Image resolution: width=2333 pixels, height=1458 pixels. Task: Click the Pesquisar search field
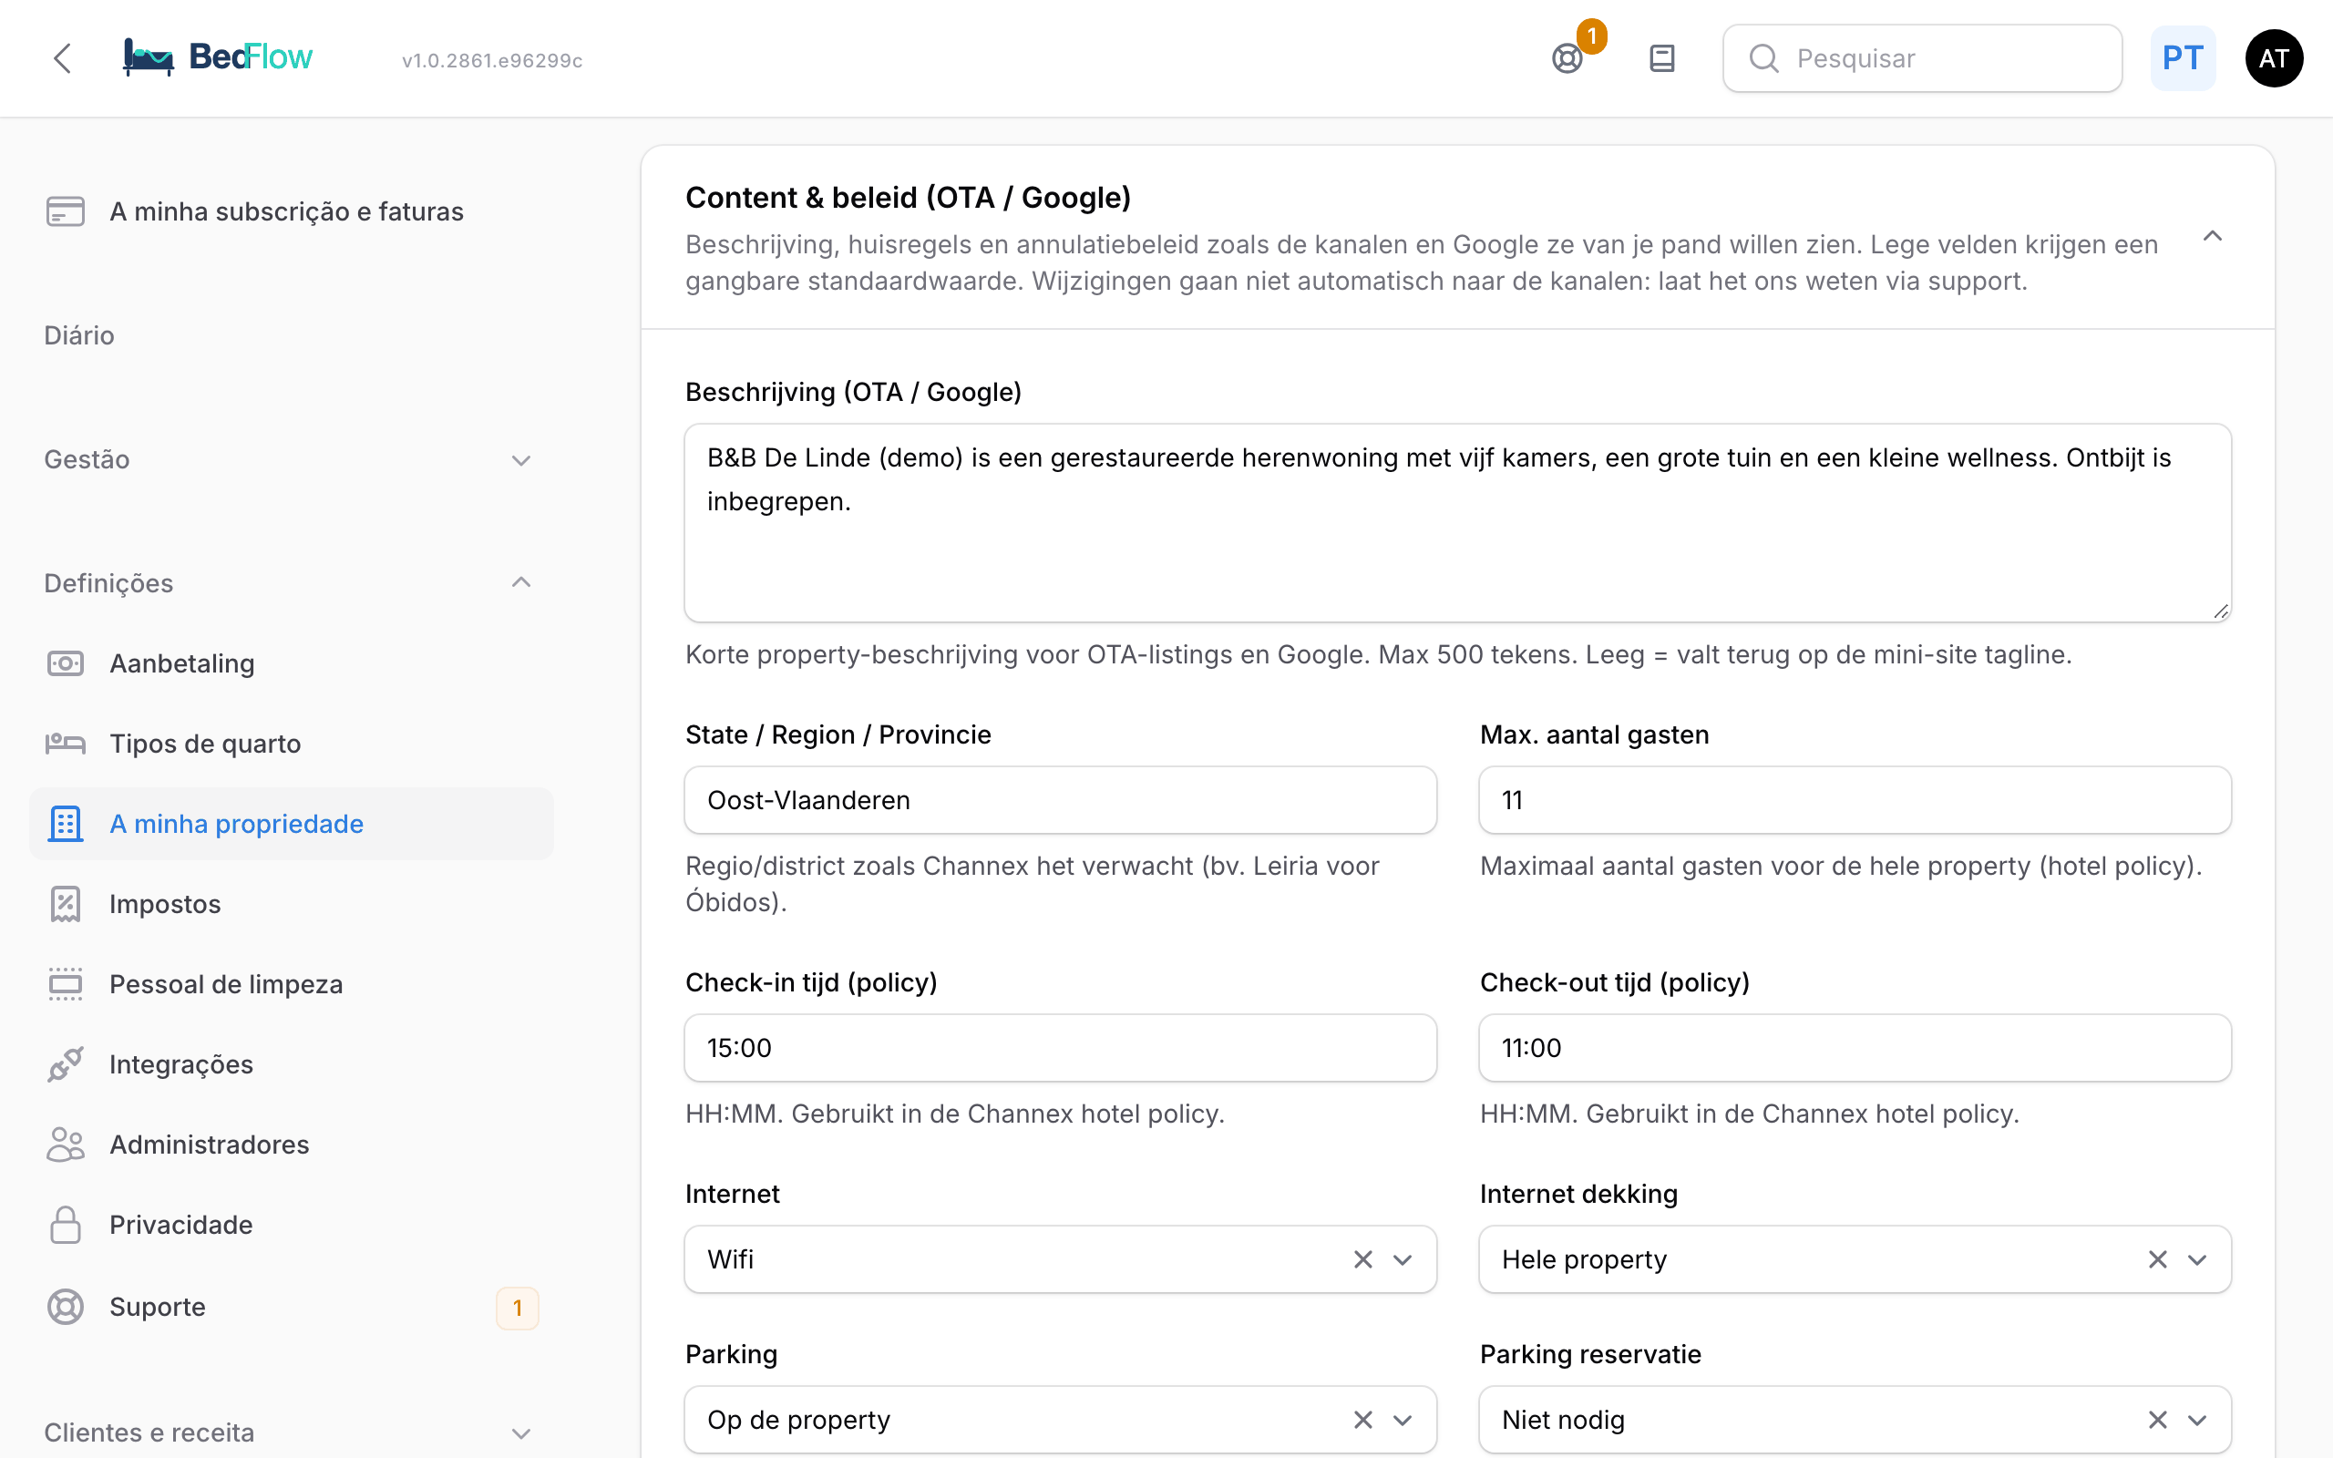[x=1921, y=59]
